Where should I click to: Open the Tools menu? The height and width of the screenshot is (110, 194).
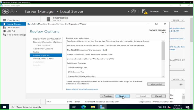[x=166, y=11]
